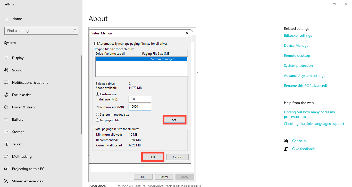Enable automatically manage paging file size
352x187 pixels.
coord(96,43)
